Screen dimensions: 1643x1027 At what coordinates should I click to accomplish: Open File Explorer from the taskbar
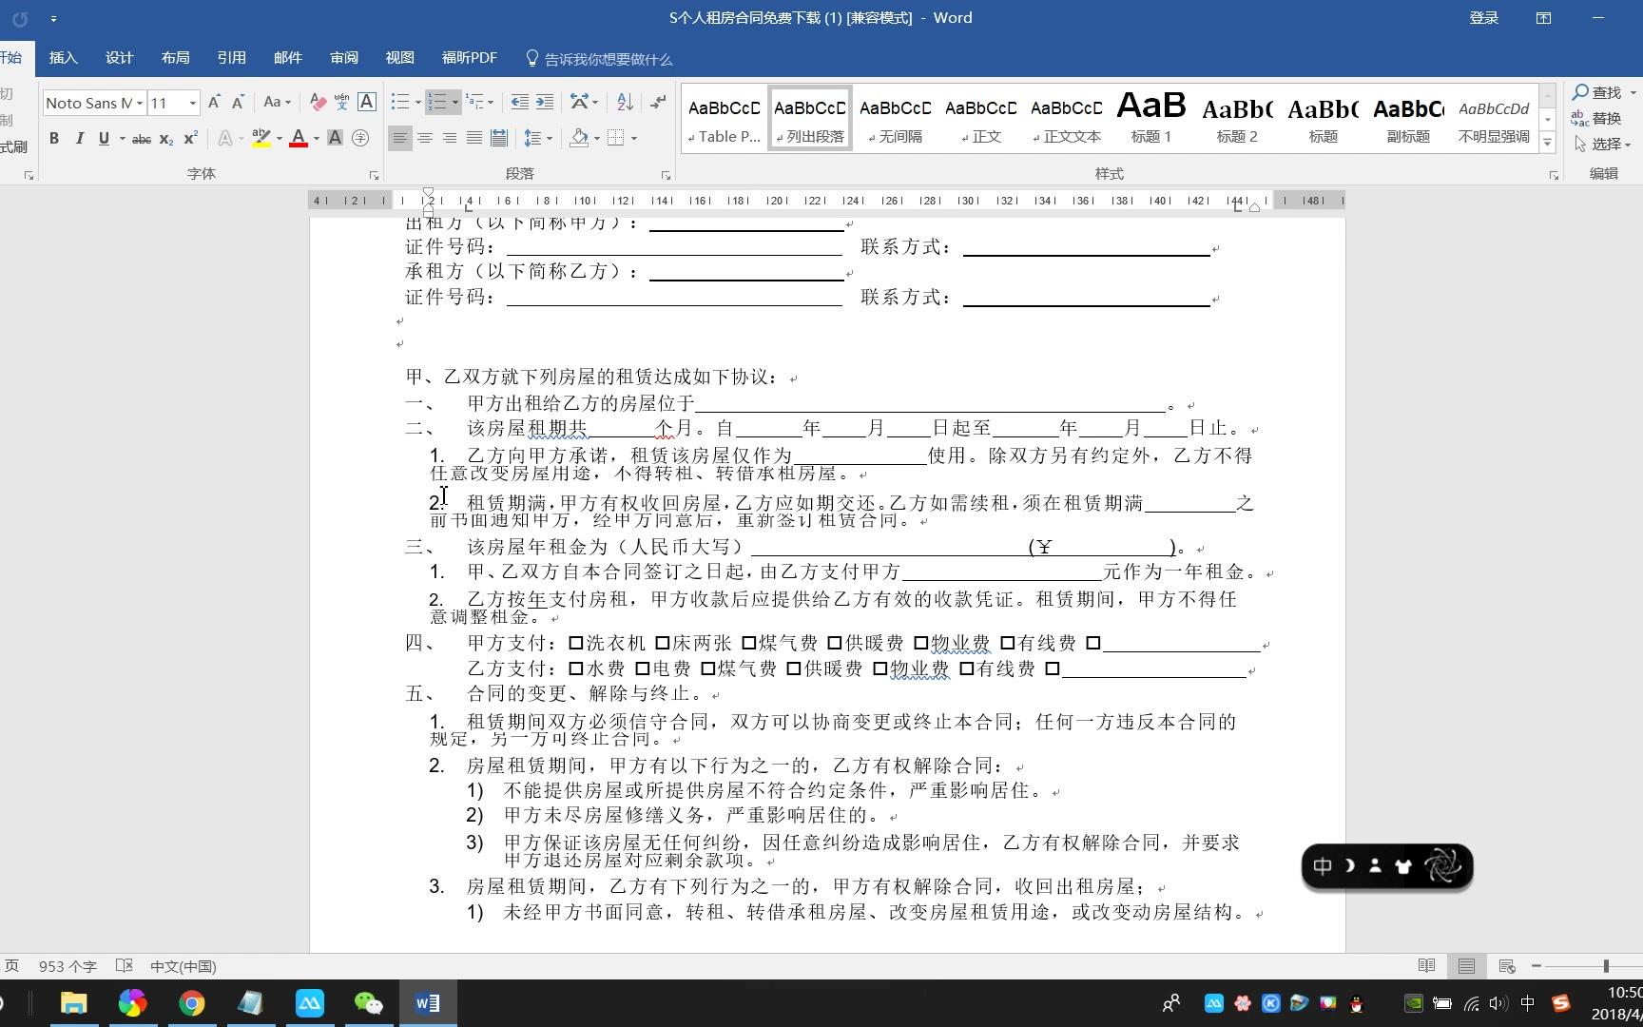click(x=73, y=1003)
